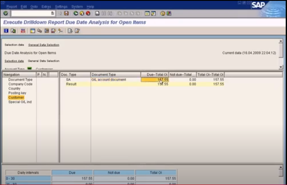Viewport: 287px width, 185px height.
Task: Click the 0 - 30 daily interval row
Action: (28, 179)
